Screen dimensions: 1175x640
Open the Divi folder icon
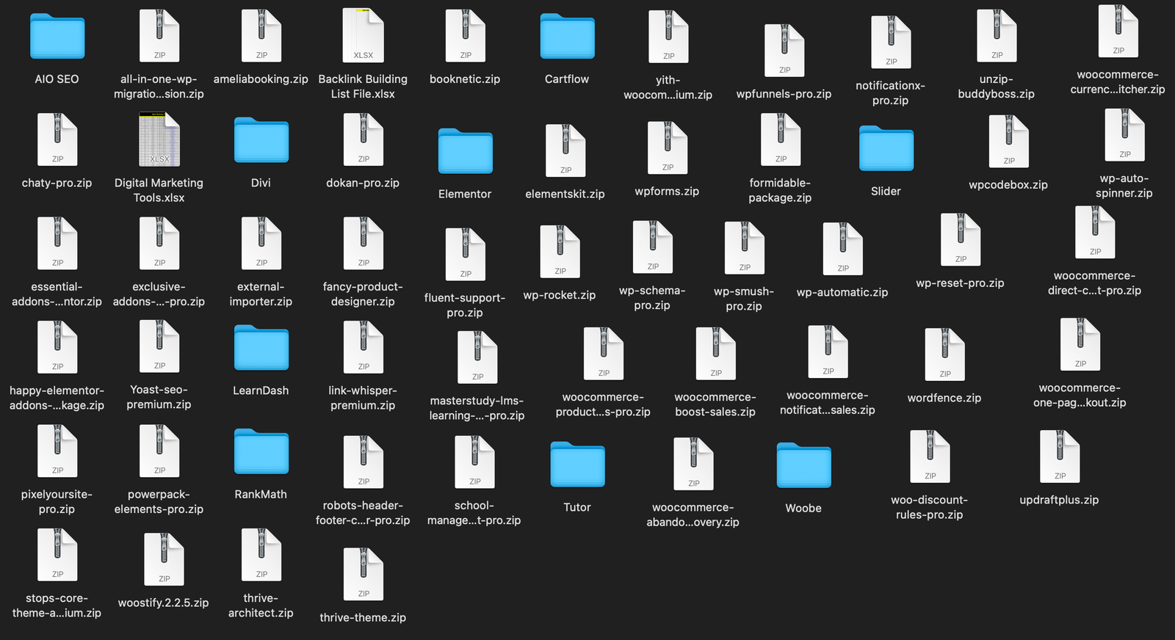(261, 140)
